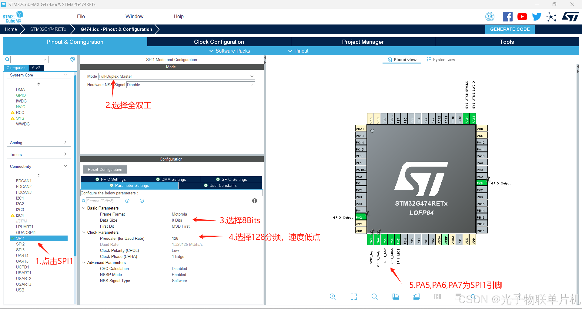Select the PA13 SWDIO pin on chip

[x=473, y=119]
